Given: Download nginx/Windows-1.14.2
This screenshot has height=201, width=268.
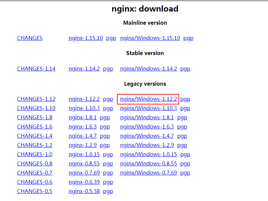Looking at the screenshot, I should 148,69.
